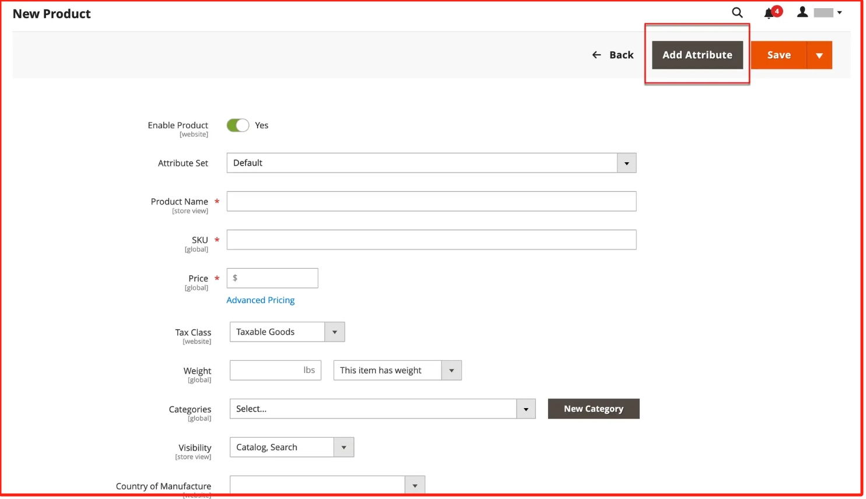This screenshot has height=499, width=866.
Task: Open the Advanced Pricing link
Action: [x=260, y=300]
